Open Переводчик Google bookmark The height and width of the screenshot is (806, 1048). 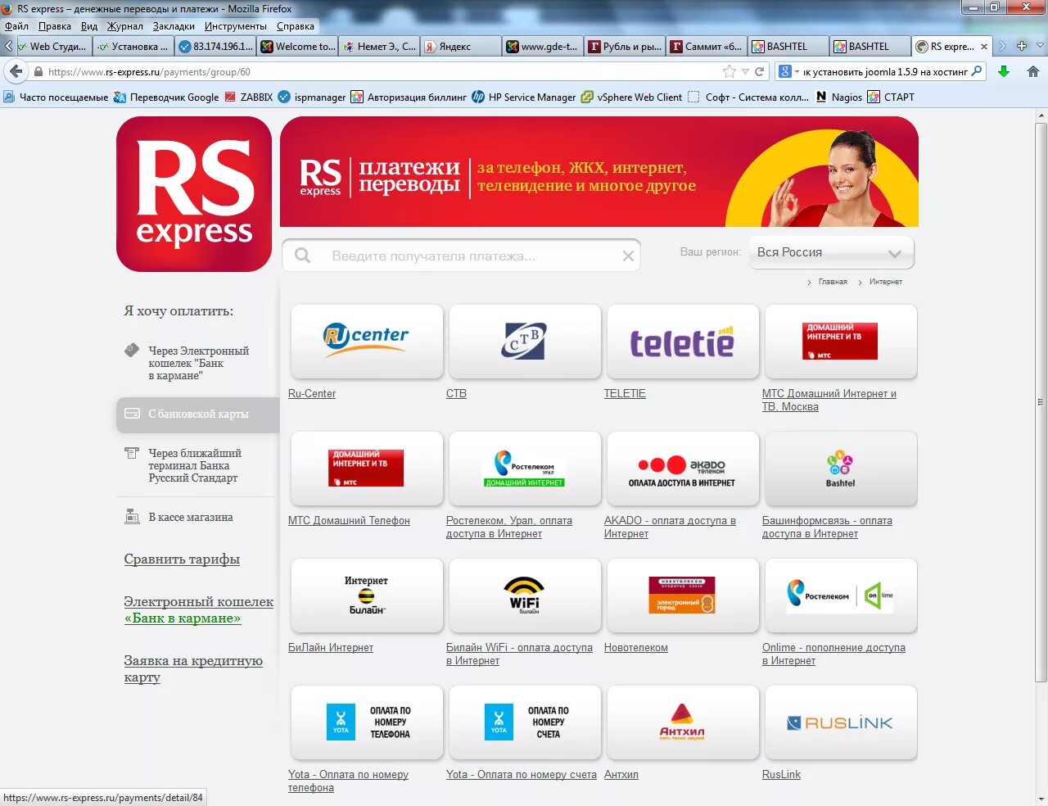[166, 97]
